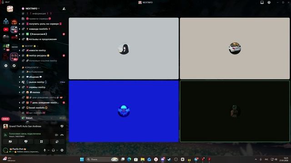Open the weather widget on taskbar
This screenshot has height=163, width=291.
pyautogui.click(x=9, y=159)
